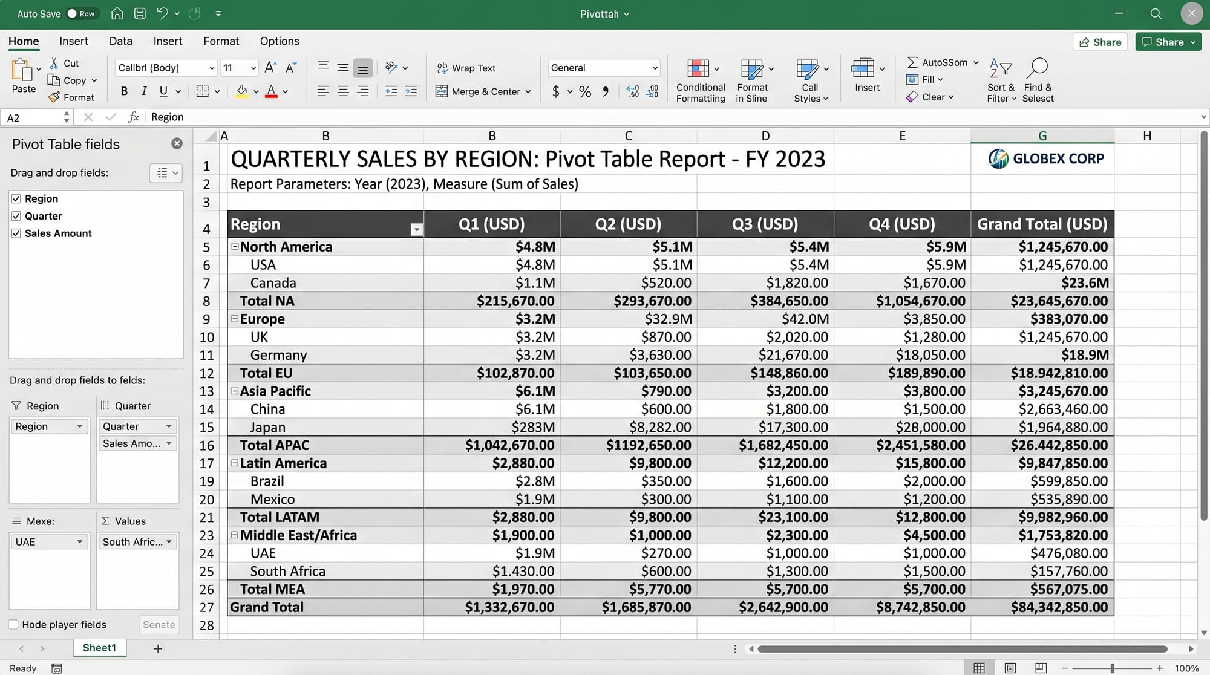Collapse the North America group

(235, 247)
